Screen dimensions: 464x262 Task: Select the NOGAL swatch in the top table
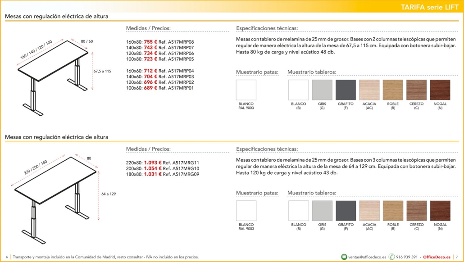(440, 90)
